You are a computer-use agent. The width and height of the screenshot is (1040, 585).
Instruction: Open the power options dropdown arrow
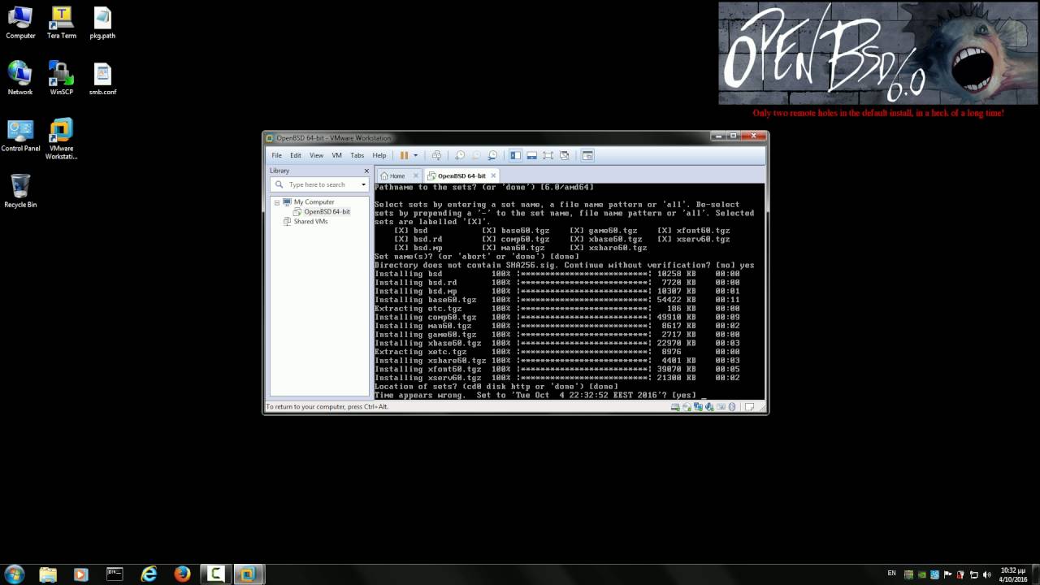click(x=415, y=155)
